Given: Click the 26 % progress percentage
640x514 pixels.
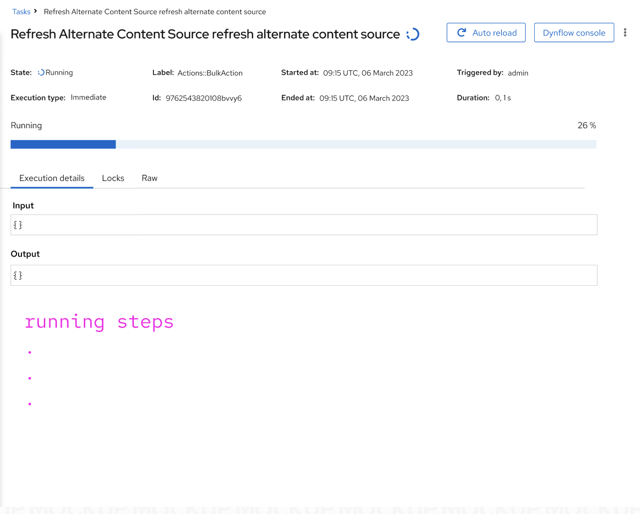Looking at the screenshot, I should (x=586, y=125).
